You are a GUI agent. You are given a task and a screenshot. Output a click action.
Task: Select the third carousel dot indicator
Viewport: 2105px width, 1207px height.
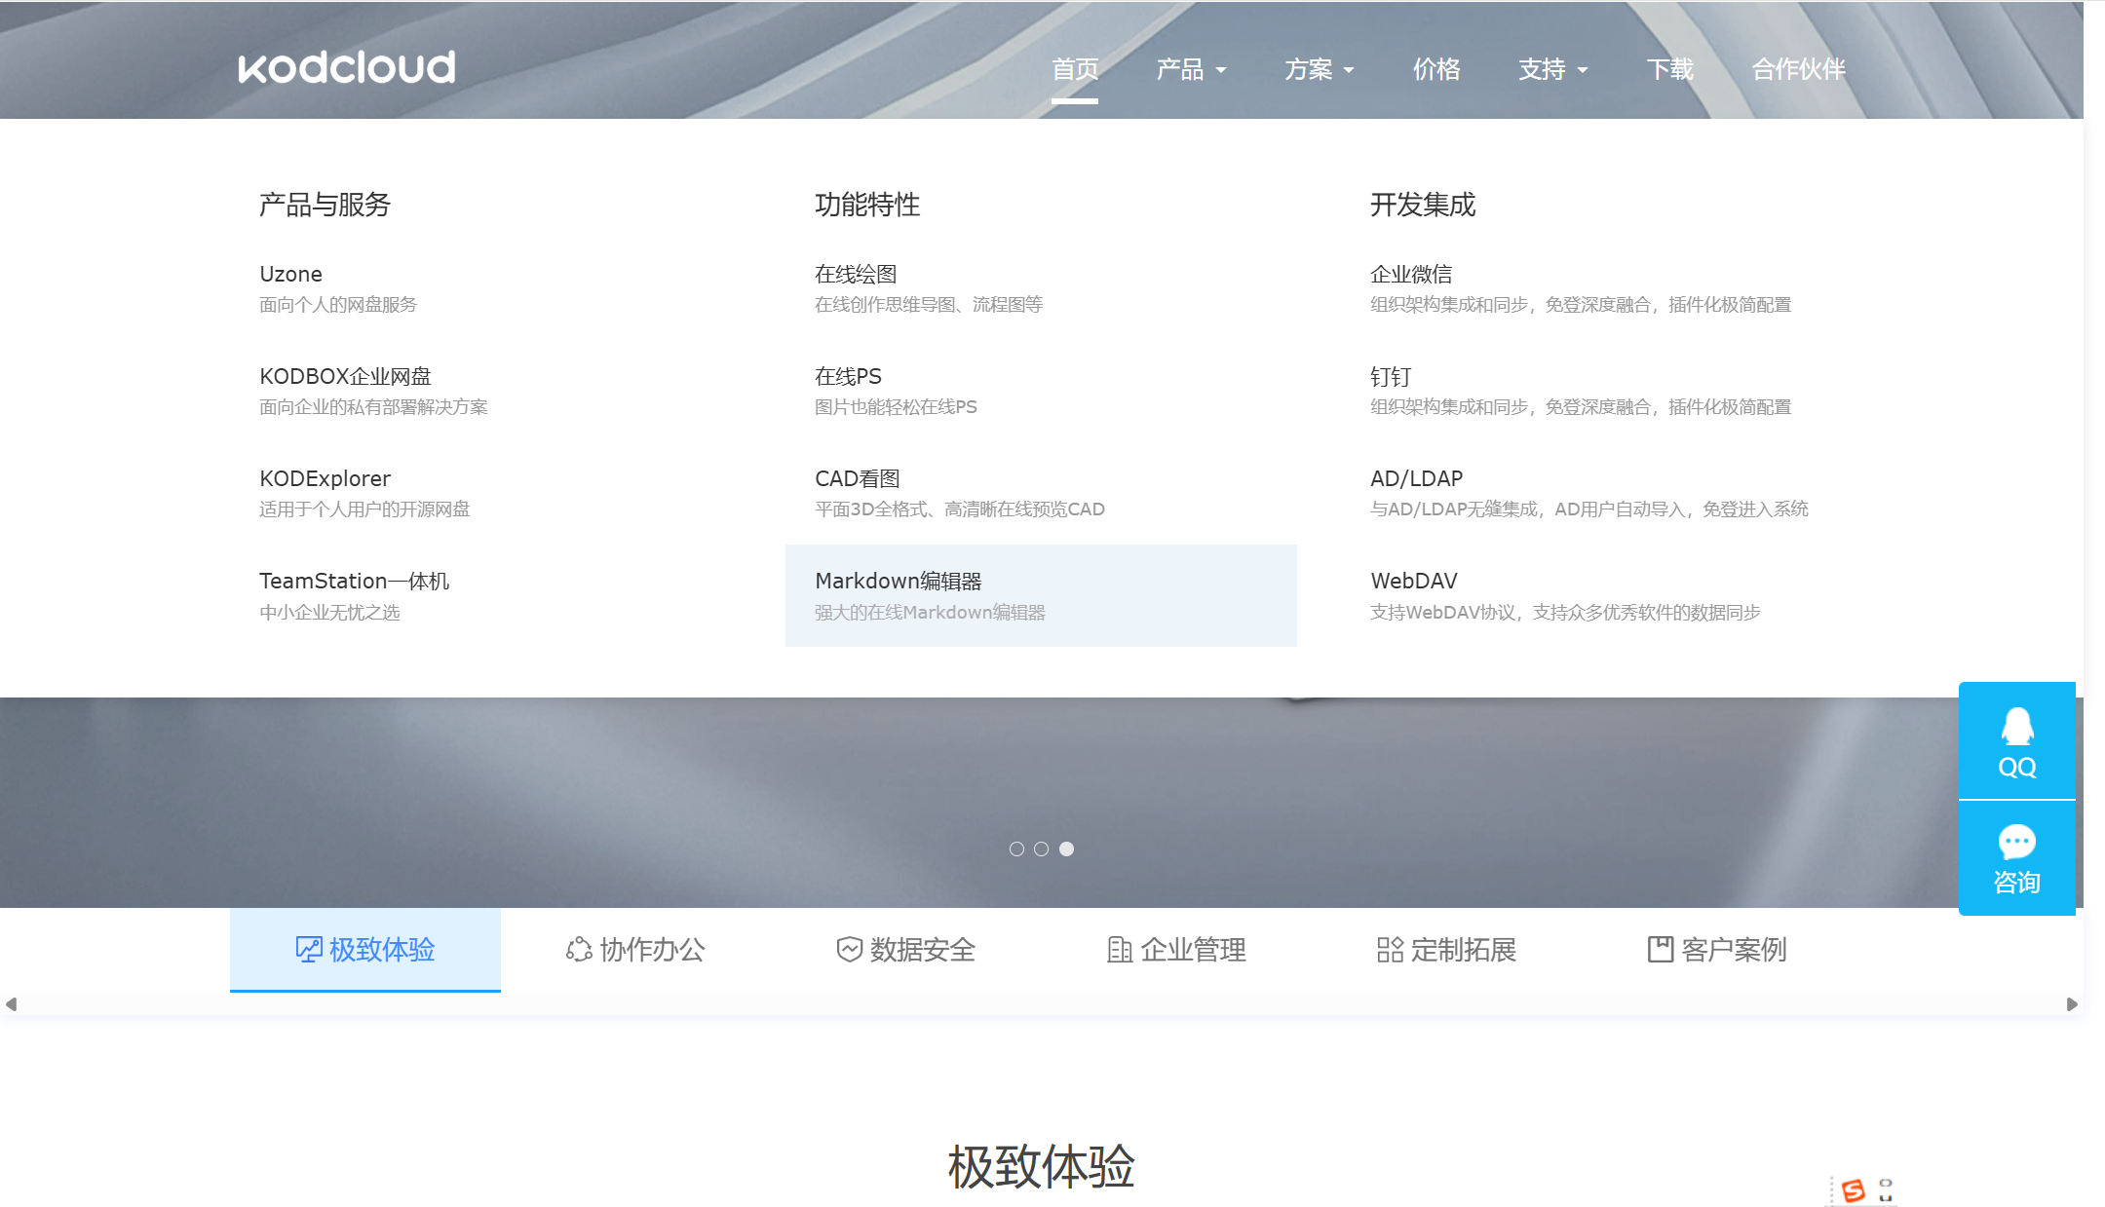(x=1068, y=849)
